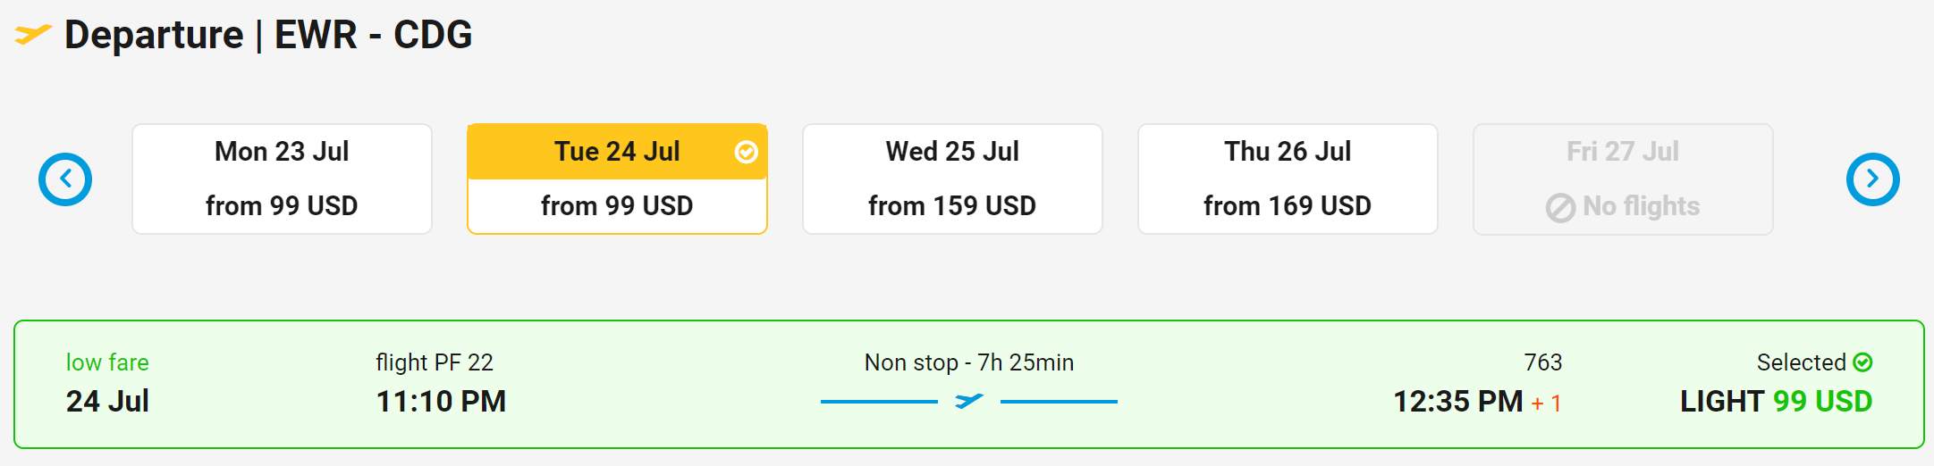Click the red +1 day indicator
The width and height of the screenshot is (1934, 466).
point(1546,404)
